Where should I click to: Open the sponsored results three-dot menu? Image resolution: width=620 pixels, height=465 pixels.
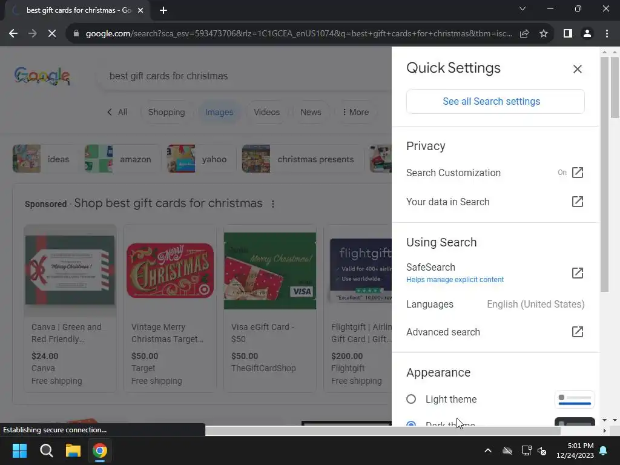(273, 204)
